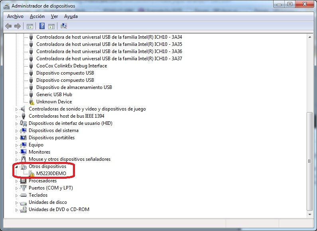317x231 pixels.
Task: Click the Generic USB Hub icon
Action: [31, 95]
